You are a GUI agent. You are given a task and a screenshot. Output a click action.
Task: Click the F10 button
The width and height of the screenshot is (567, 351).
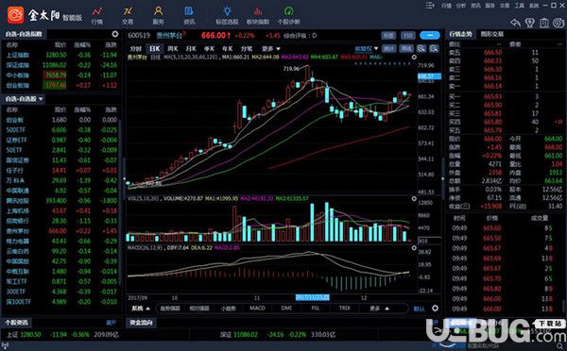coord(407,36)
